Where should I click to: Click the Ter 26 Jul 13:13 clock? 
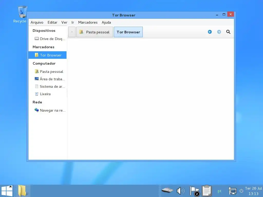click(x=253, y=191)
